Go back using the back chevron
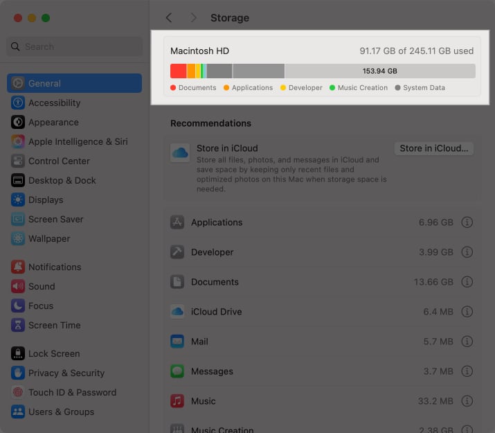Viewport: 495px width, 433px height. point(169,17)
